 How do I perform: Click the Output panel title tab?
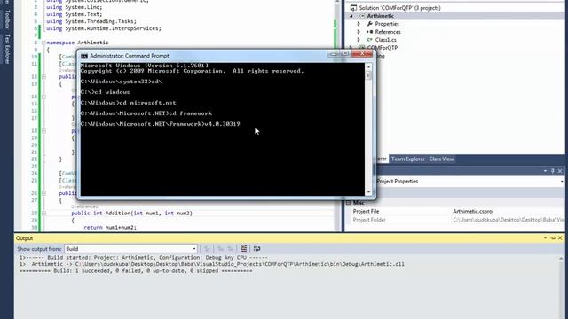point(24,238)
